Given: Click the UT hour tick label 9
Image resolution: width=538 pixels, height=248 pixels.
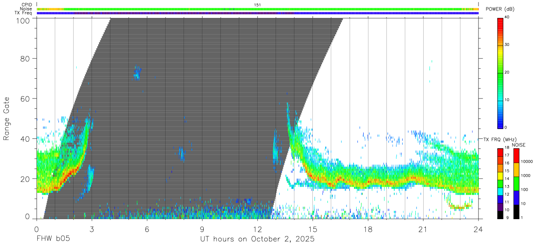Looking at the screenshot, I should (x=202, y=229).
